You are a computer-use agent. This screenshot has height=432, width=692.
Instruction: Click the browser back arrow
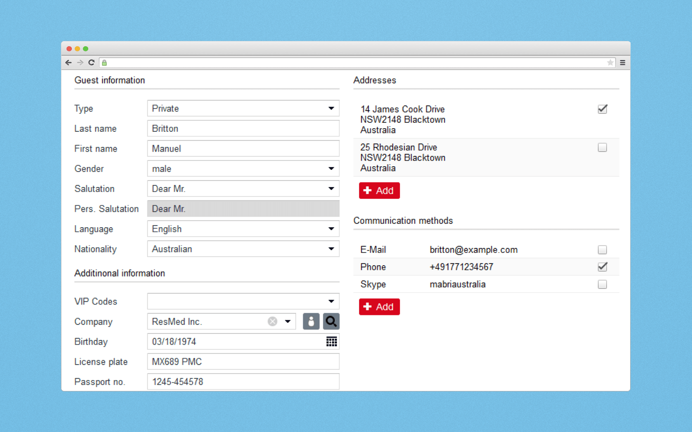(68, 63)
